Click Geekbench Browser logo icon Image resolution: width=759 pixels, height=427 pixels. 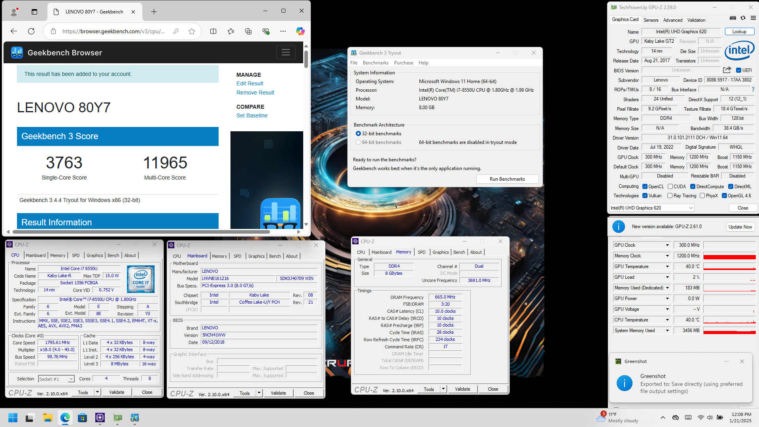click(x=17, y=52)
